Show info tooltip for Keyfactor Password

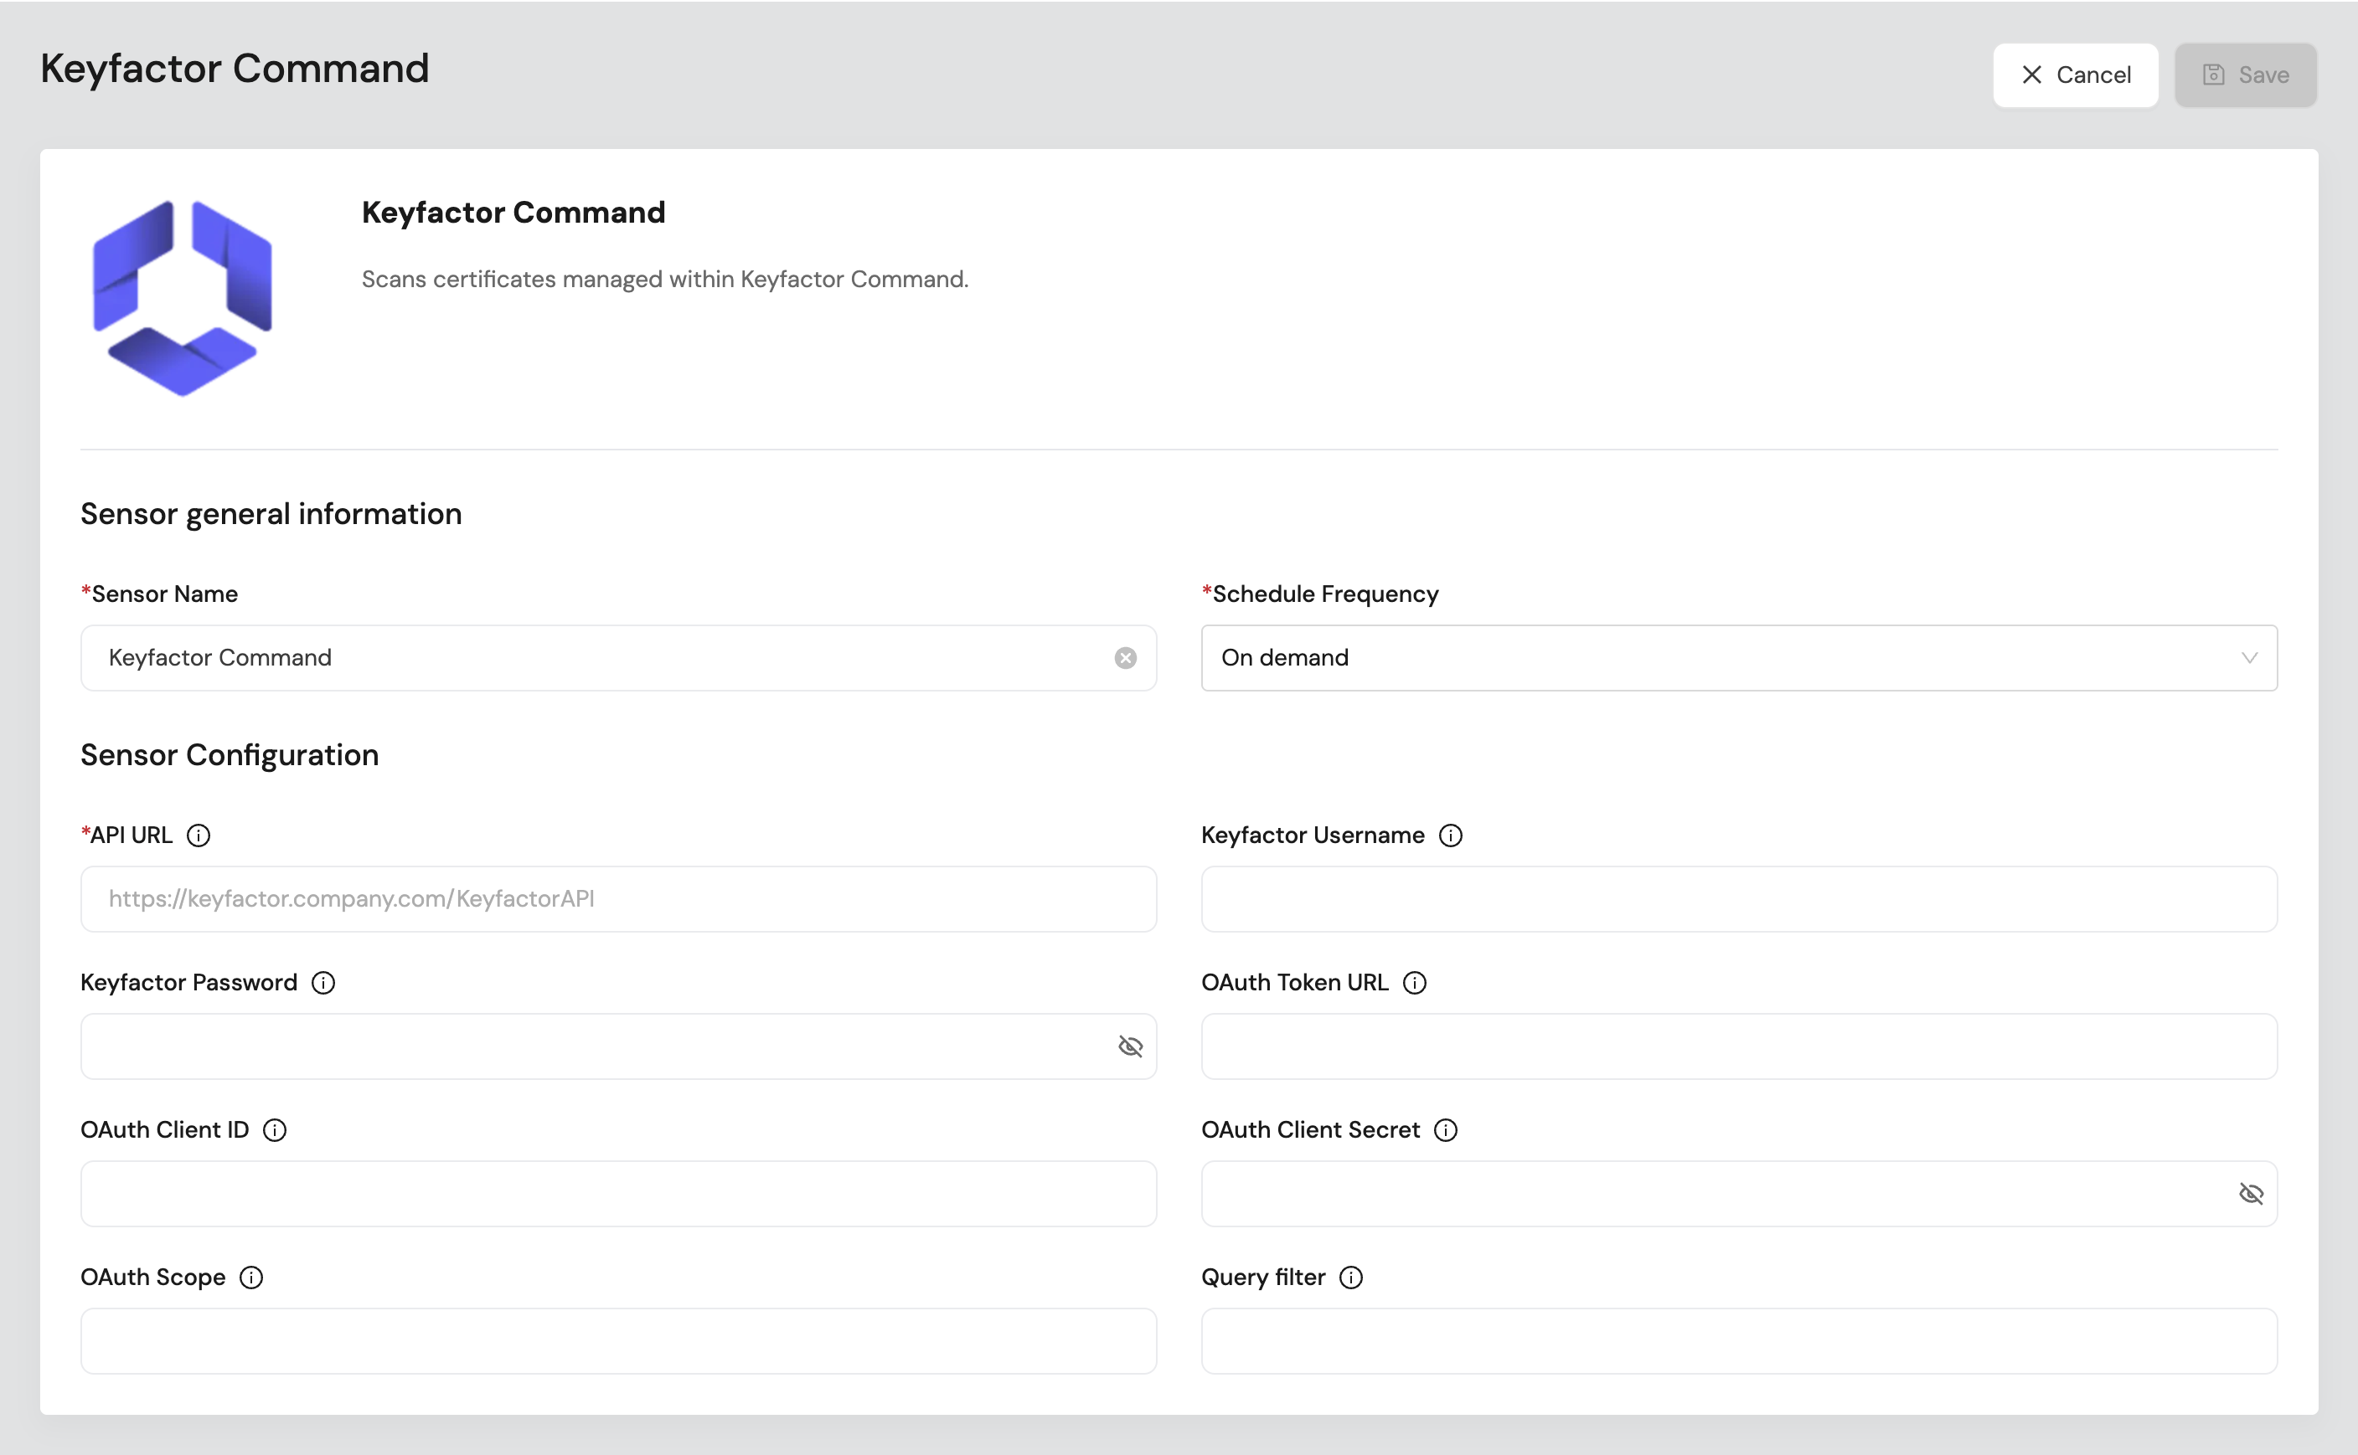[323, 983]
